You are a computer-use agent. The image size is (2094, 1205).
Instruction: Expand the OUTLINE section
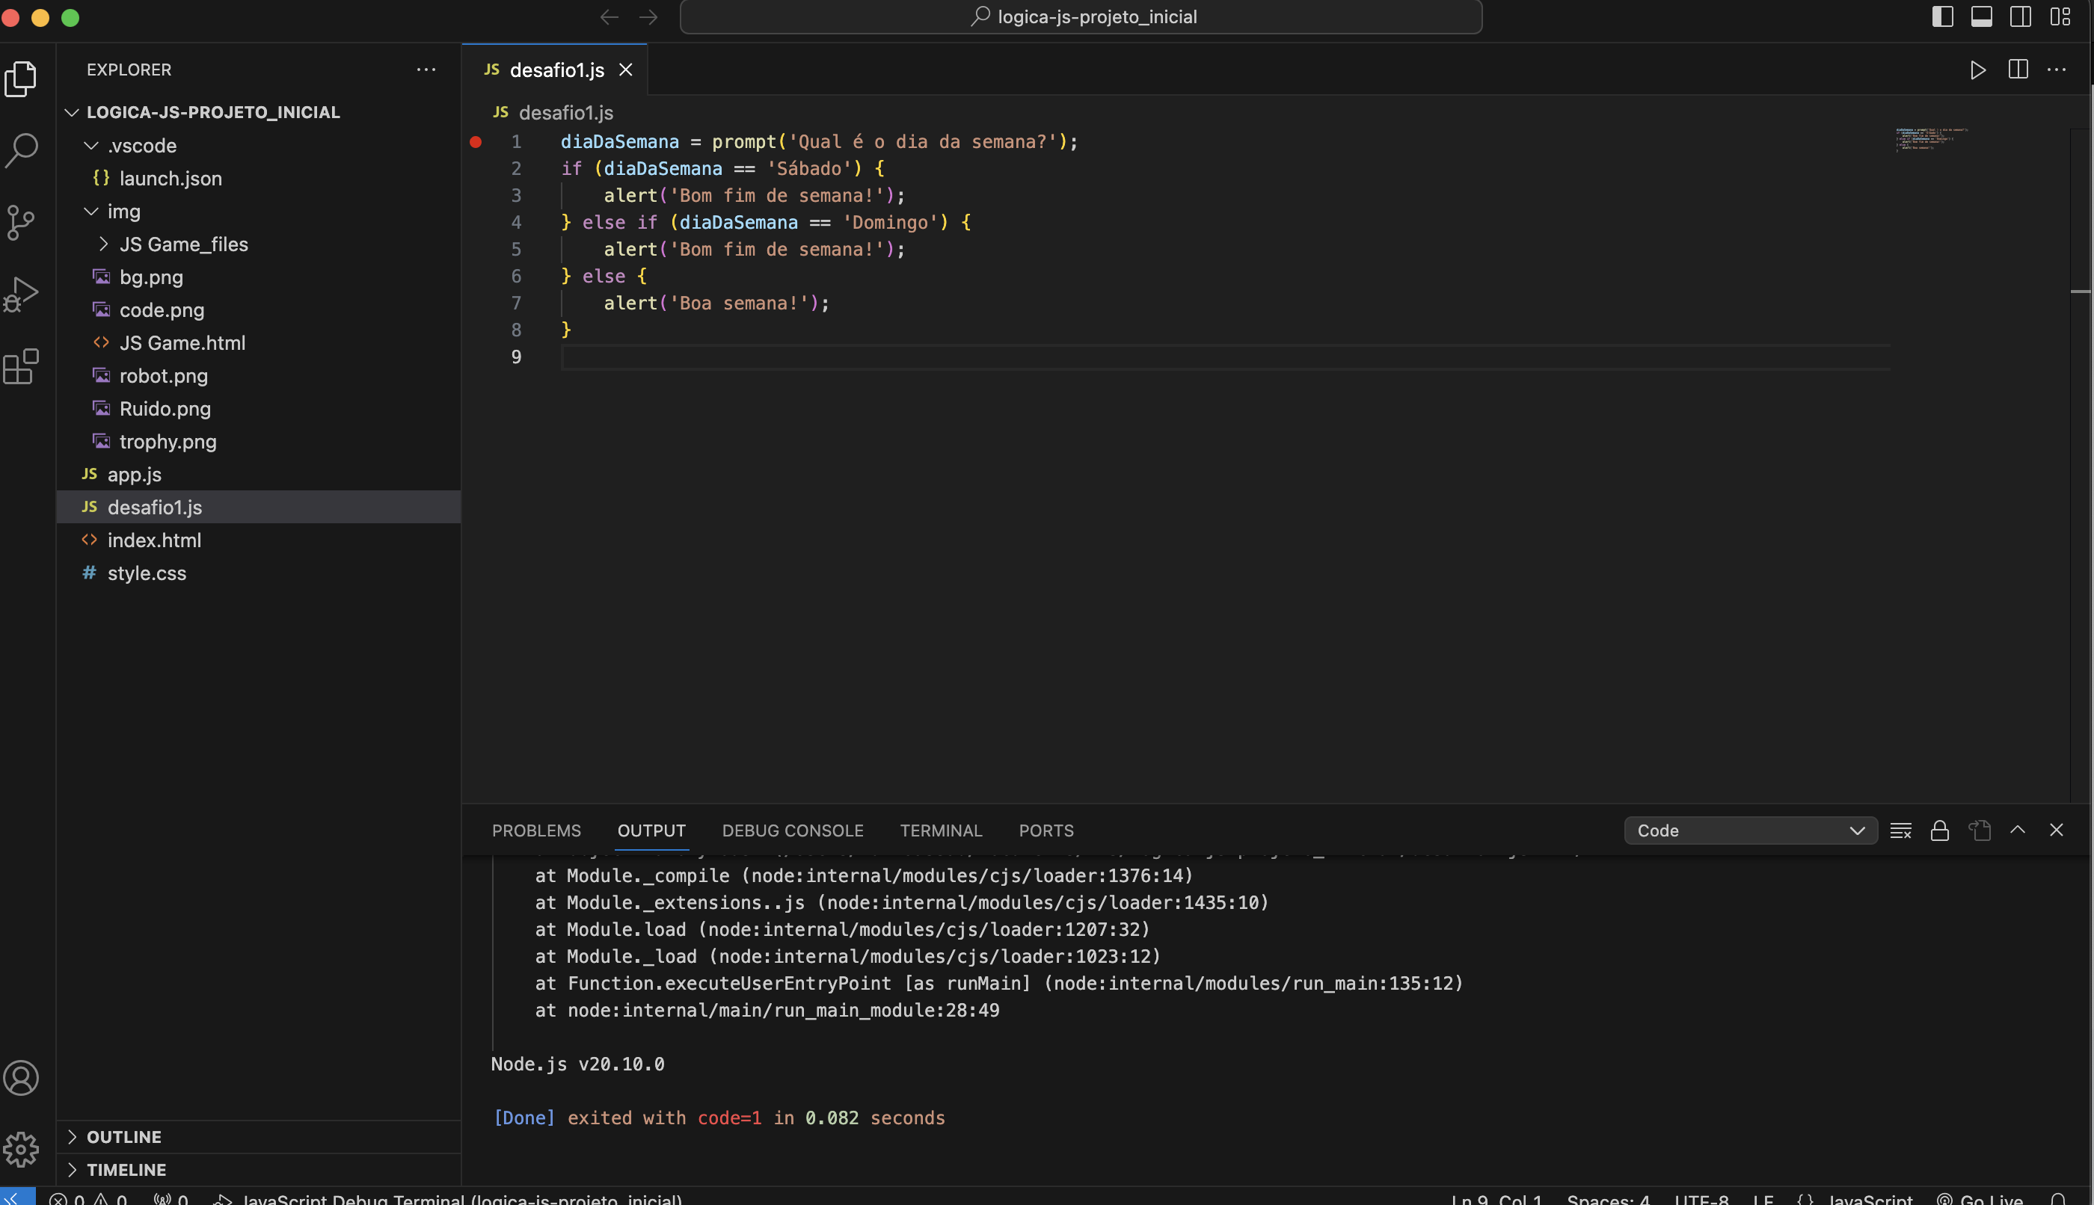point(260,1136)
